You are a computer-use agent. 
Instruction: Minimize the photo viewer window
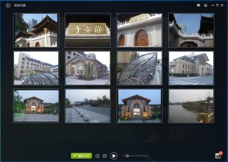pos(213,5)
